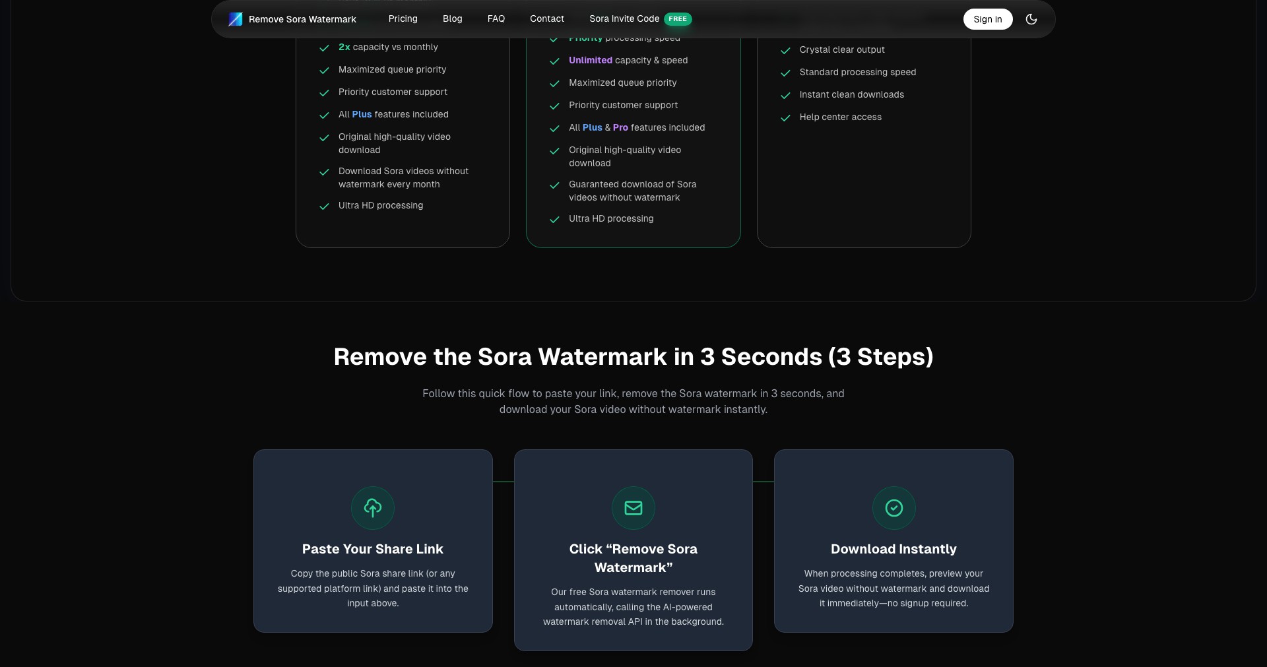
Task: Click "Help center access" text
Action: click(x=841, y=117)
